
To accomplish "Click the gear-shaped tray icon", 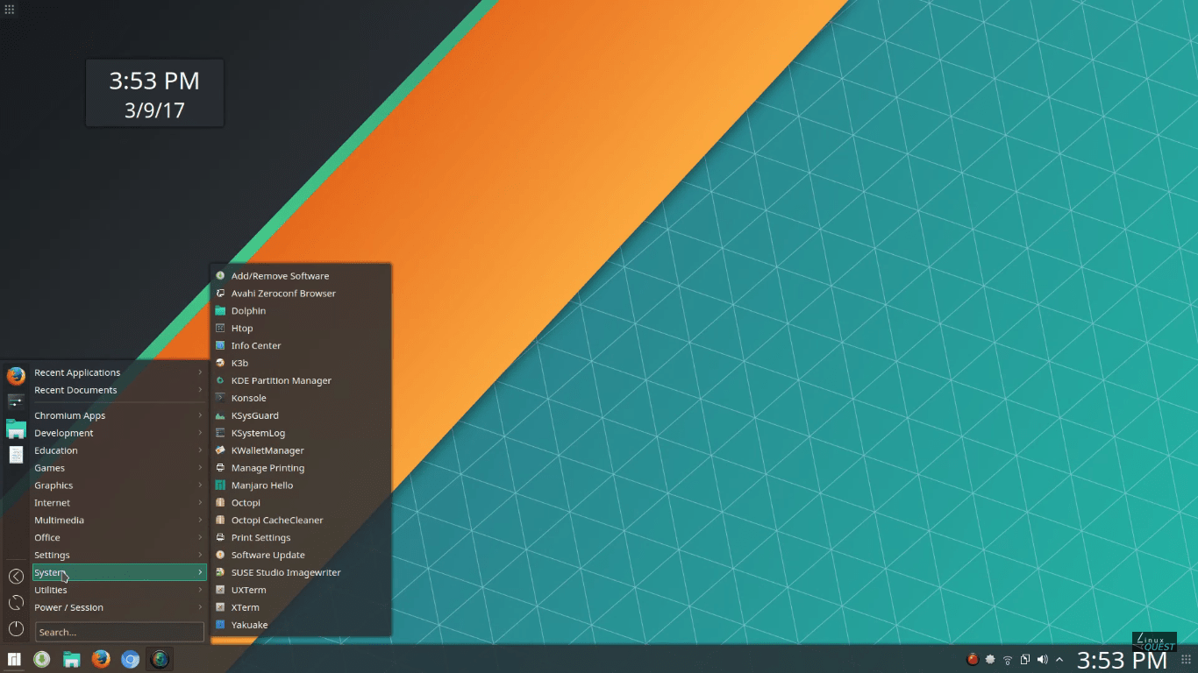I will [x=990, y=659].
